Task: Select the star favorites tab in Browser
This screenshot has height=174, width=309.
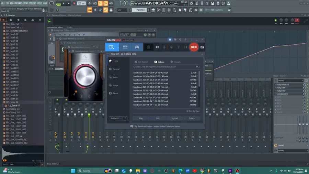Action: coord(40,20)
